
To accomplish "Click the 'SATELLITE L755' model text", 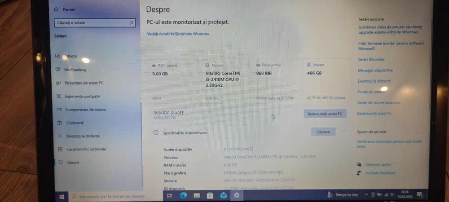I will click(x=165, y=118).
